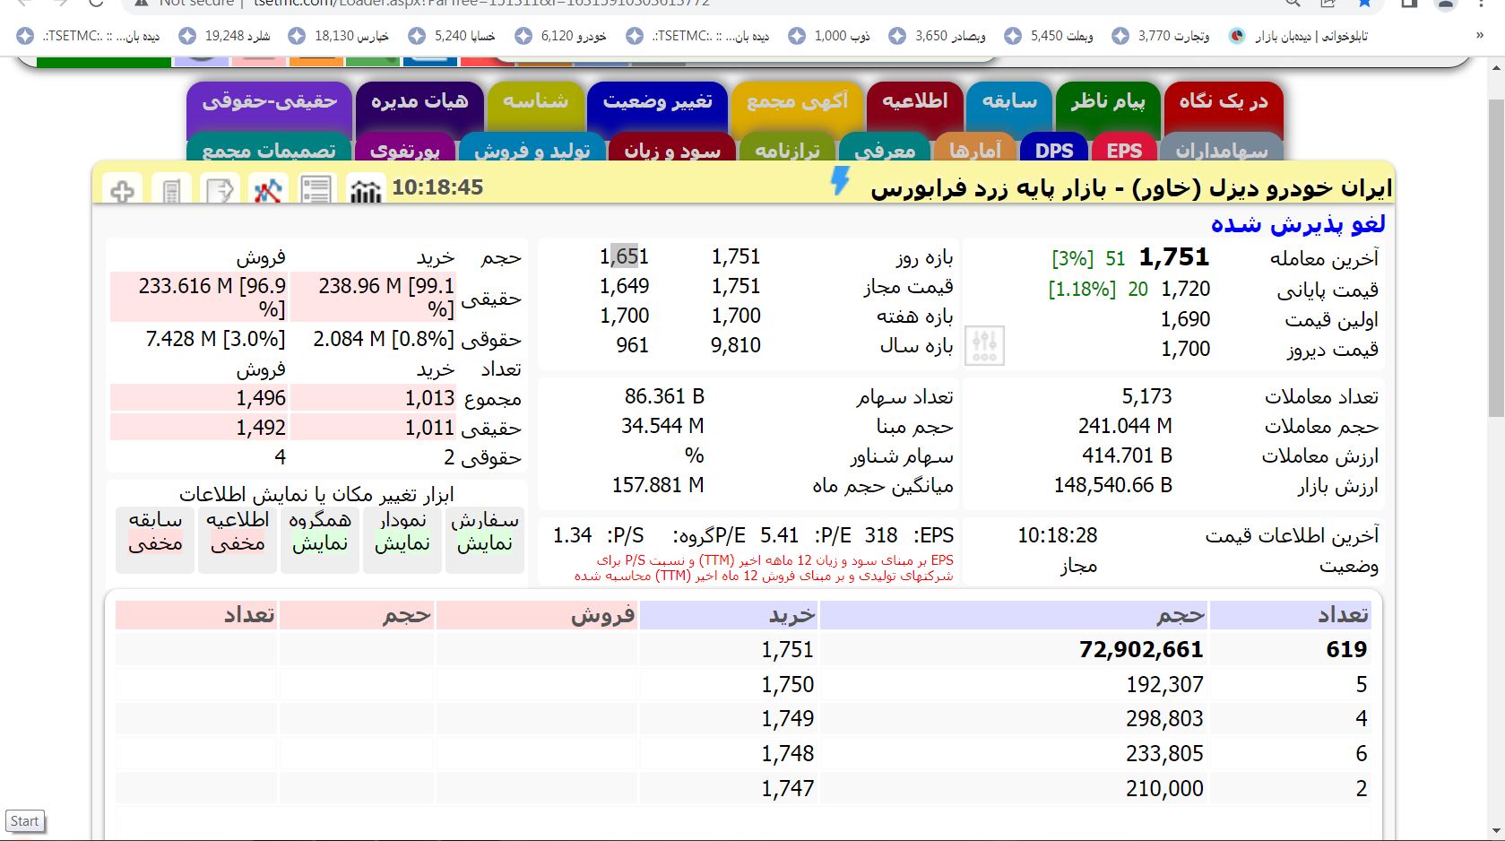Click the trade volume 241.044 M
This screenshot has width=1505, height=841.
[1125, 426]
